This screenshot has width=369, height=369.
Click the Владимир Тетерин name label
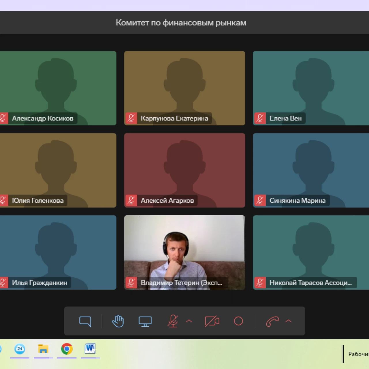[x=181, y=283]
